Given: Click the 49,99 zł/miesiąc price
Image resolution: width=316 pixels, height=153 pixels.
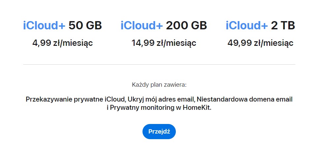Looking at the screenshot, I should tap(260, 43).
